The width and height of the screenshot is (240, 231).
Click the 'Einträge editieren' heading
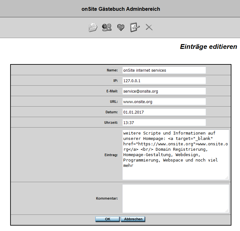[209, 47]
